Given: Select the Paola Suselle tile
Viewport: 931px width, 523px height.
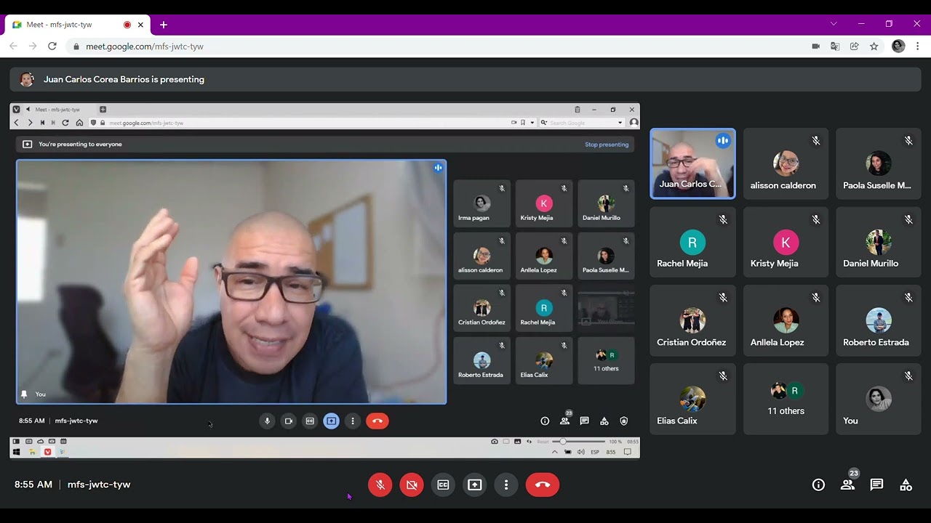Looking at the screenshot, I should pos(879,163).
